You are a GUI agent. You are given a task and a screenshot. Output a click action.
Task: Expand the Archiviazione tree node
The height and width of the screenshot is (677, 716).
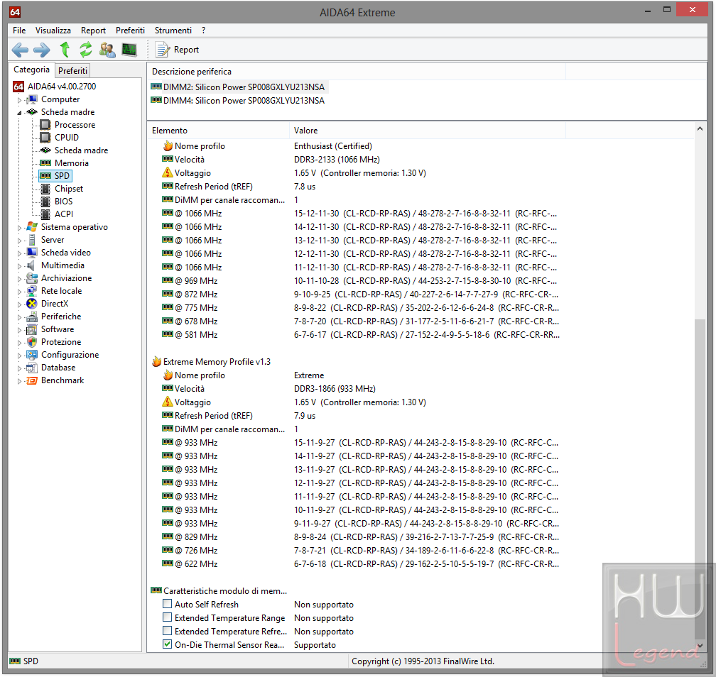[x=19, y=279]
